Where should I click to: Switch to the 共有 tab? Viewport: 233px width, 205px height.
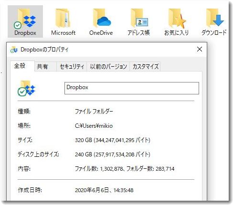[42, 66]
